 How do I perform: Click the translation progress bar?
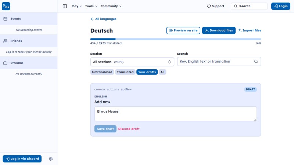[176, 39]
